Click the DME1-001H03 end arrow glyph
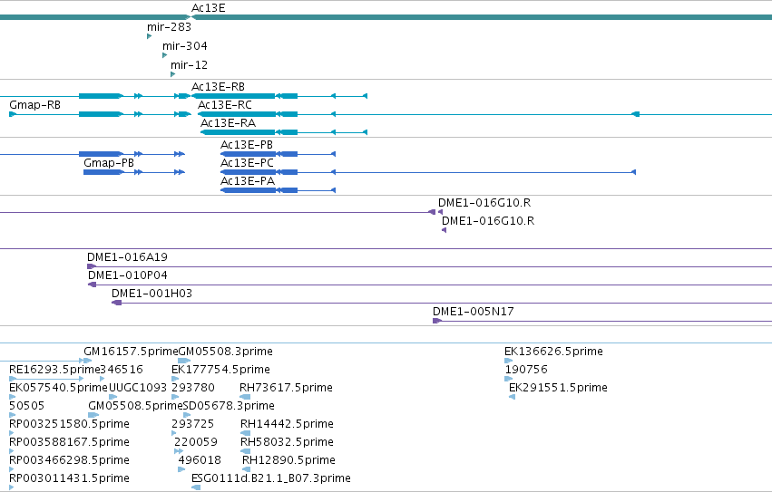This screenshot has height=492, width=772. click(117, 303)
